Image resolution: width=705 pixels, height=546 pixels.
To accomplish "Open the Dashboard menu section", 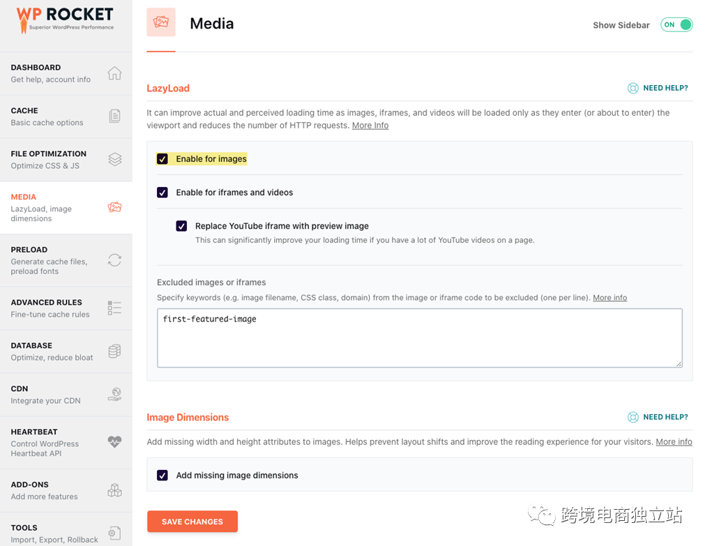I will 66,73.
